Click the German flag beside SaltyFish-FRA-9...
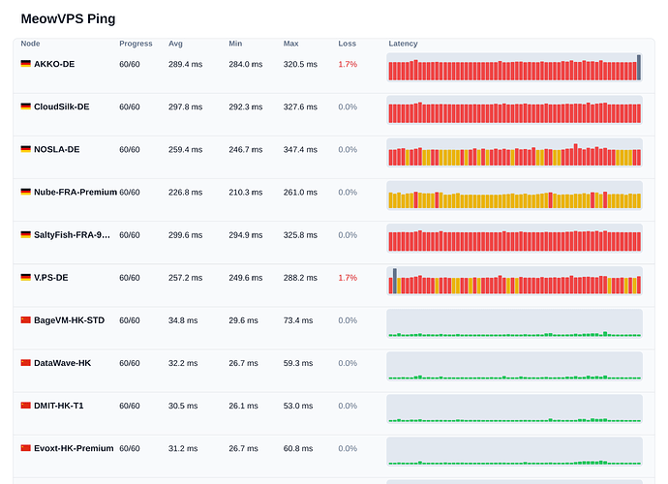668x484 pixels. [25, 234]
